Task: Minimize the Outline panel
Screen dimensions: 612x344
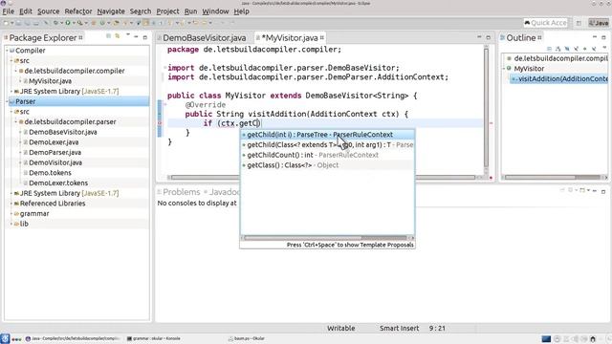Action: (x=595, y=37)
